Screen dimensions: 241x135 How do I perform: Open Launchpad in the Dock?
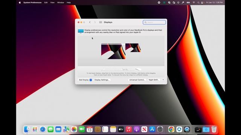tap(35, 129)
